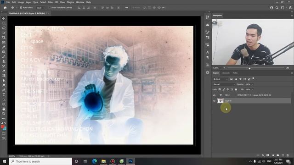294x165 pixels.
Task: Select the Zoom tool
Action: click(x=4, y=114)
